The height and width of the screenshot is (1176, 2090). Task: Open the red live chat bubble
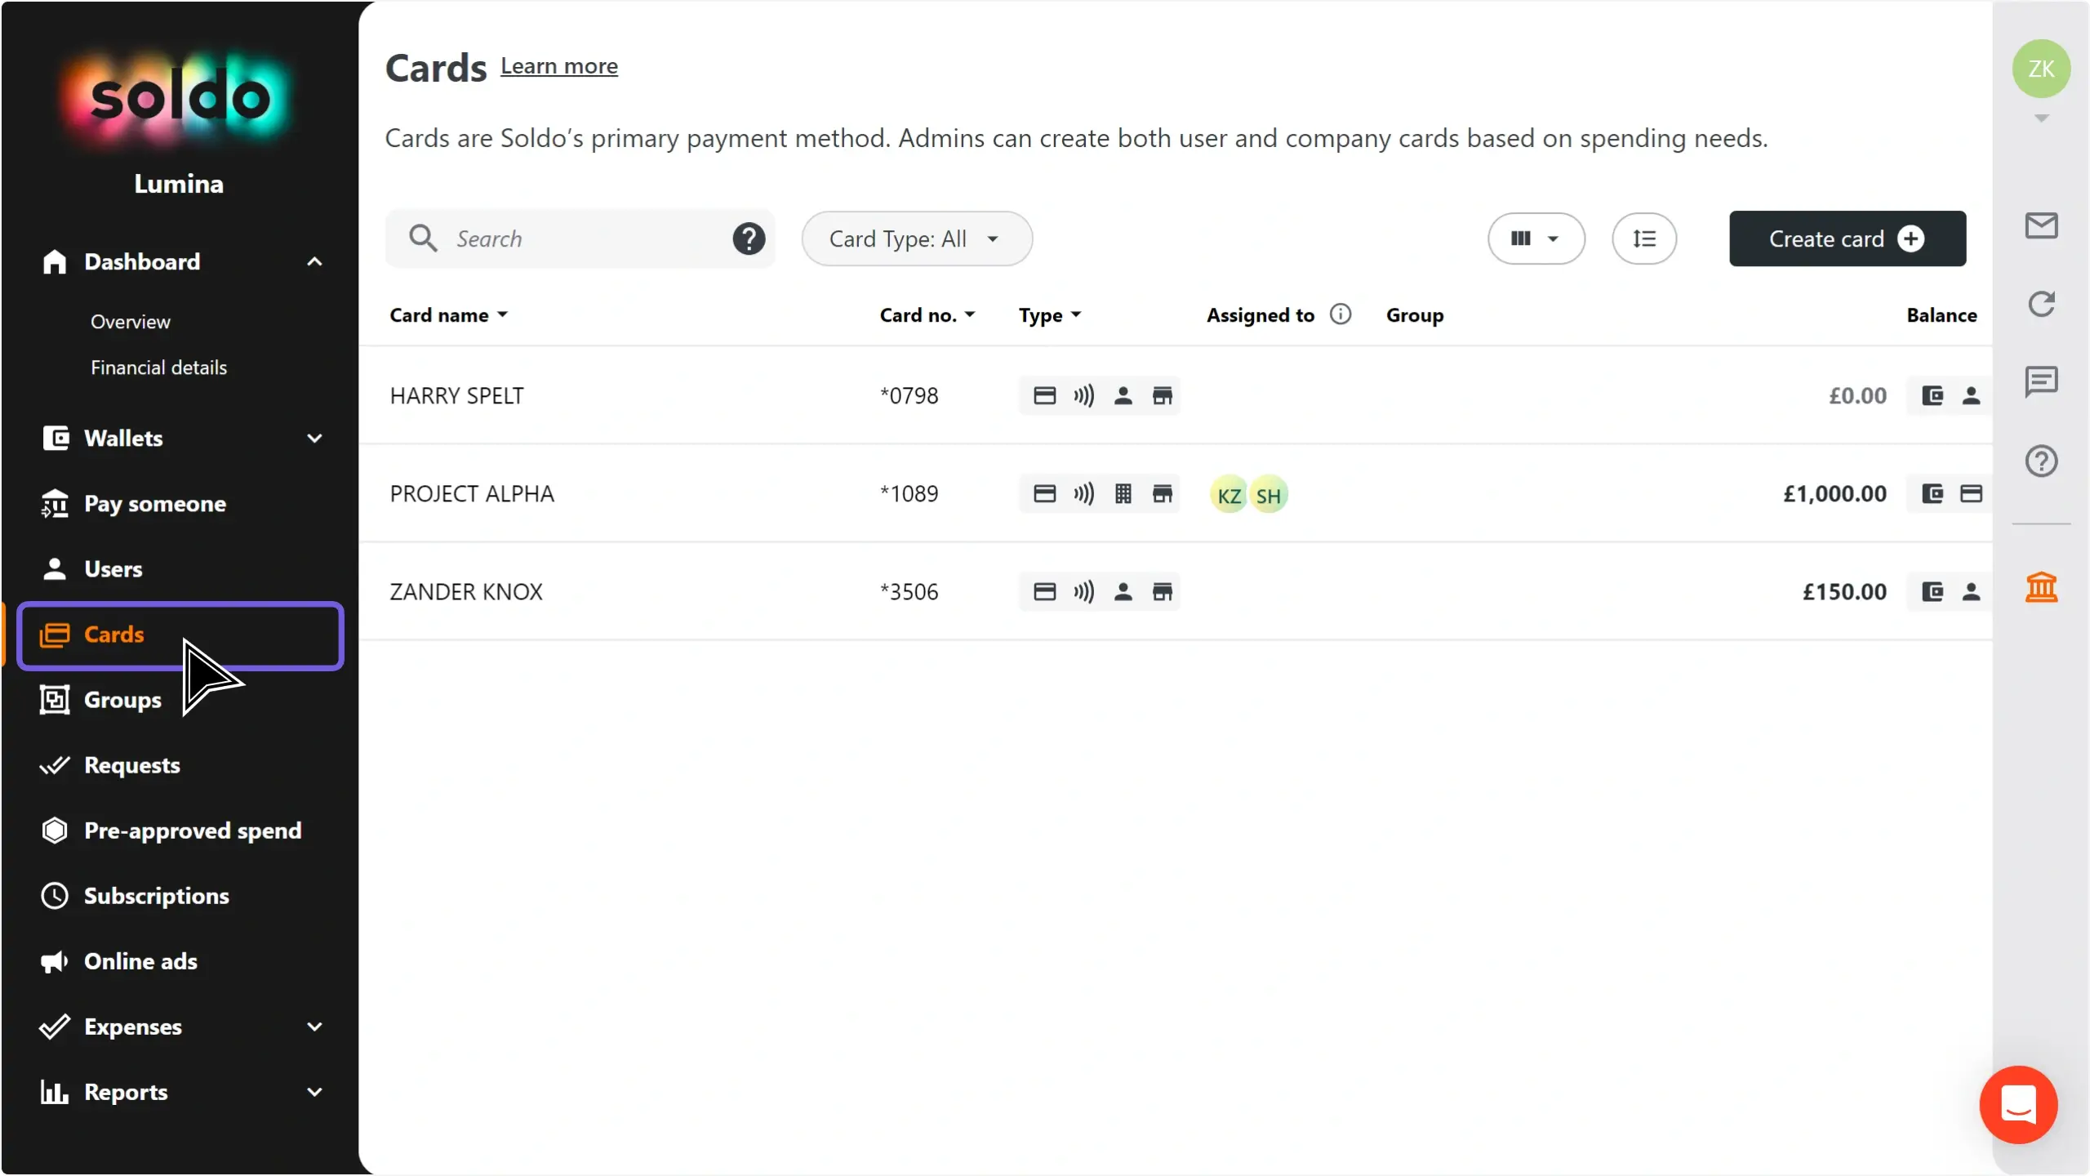click(2018, 1104)
